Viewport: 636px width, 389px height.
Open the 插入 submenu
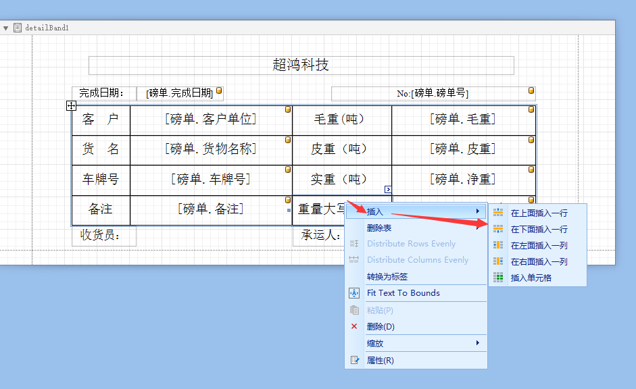pos(416,211)
